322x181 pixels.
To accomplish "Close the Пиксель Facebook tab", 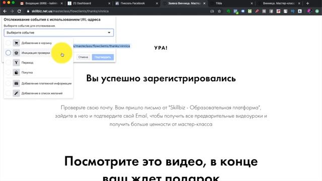I will [157, 4].
